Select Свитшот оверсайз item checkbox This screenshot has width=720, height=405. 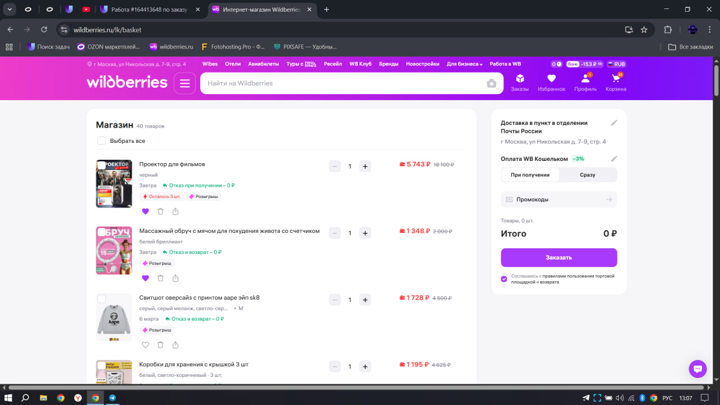coord(102,299)
